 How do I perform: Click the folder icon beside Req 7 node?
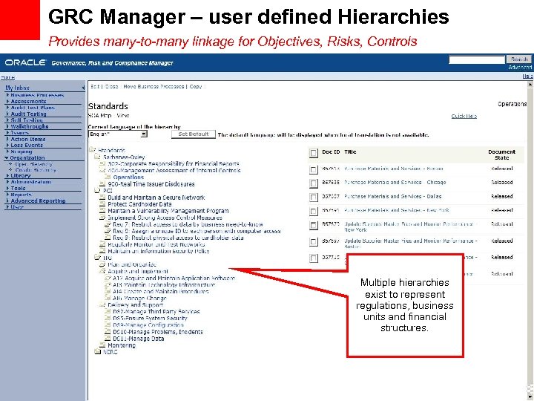[108, 224]
